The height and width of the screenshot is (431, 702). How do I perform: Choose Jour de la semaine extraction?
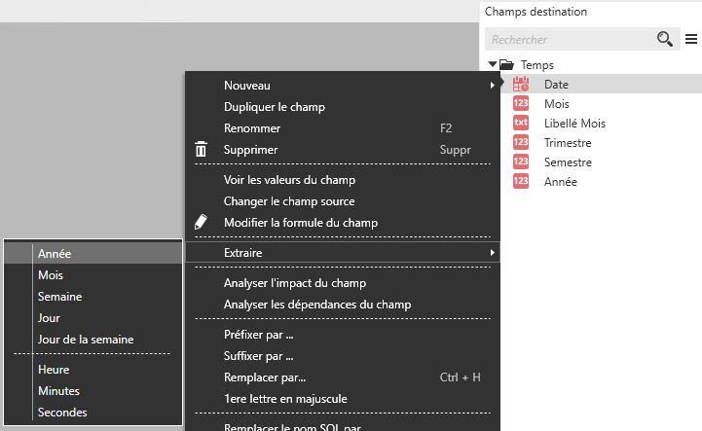[x=86, y=340]
